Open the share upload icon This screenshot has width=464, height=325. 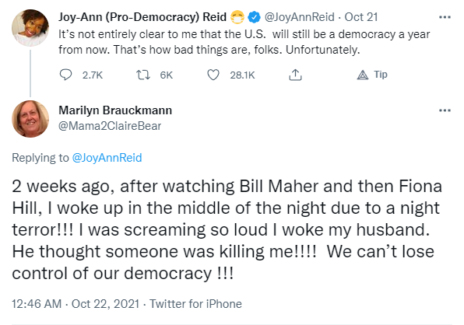[295, 75]
